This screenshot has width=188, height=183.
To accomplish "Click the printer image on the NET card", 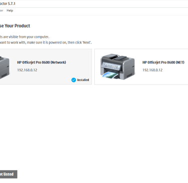I will (117, 66).
